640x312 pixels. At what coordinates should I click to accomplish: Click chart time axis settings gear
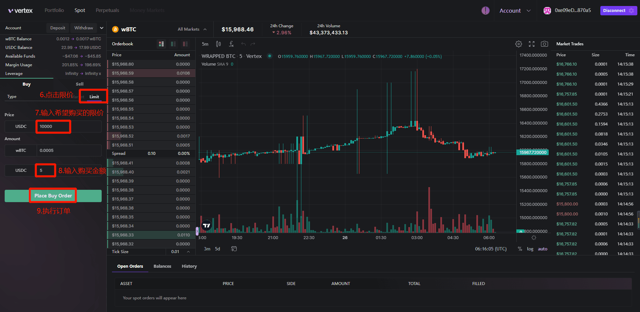534,238
